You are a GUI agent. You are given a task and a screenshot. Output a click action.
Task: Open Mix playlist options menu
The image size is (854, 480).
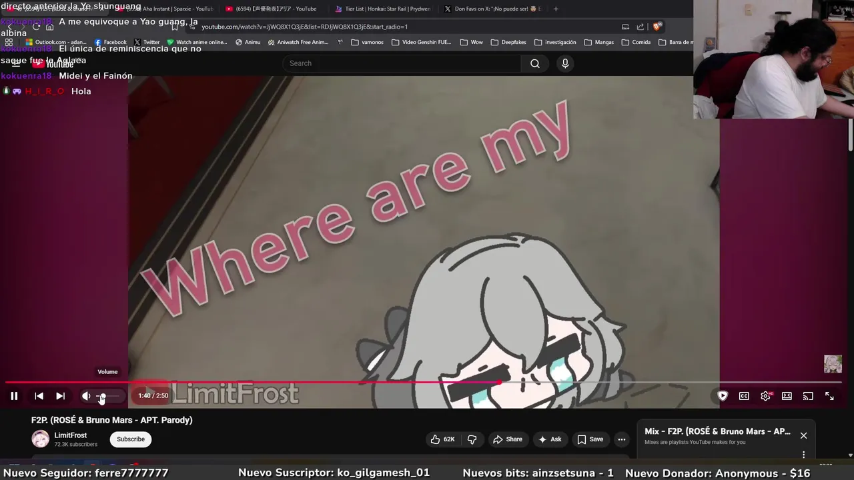point(803,455)
